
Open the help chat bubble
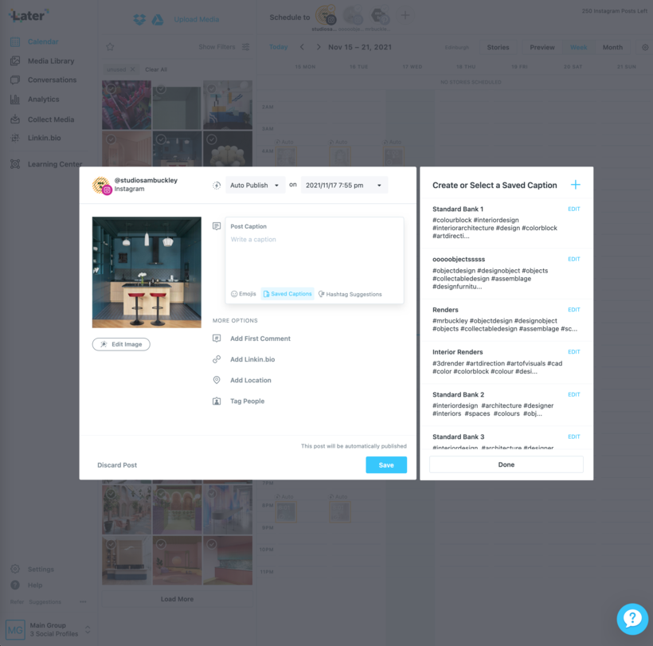click(632, 619)
